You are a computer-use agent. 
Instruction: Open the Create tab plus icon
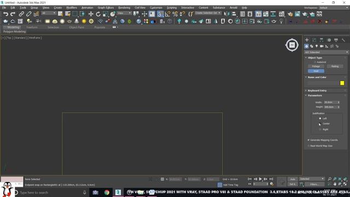click(307, 40)
